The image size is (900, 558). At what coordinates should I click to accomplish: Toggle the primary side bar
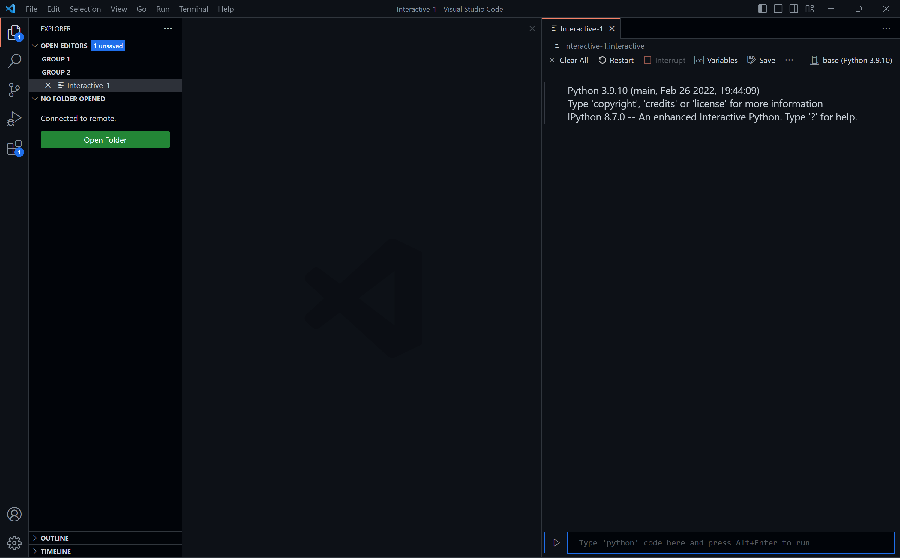click(x=762, y=8)
